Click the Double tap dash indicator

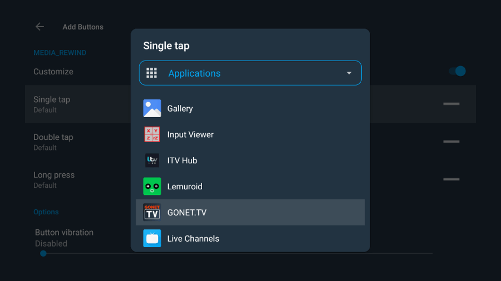(451, 142)
